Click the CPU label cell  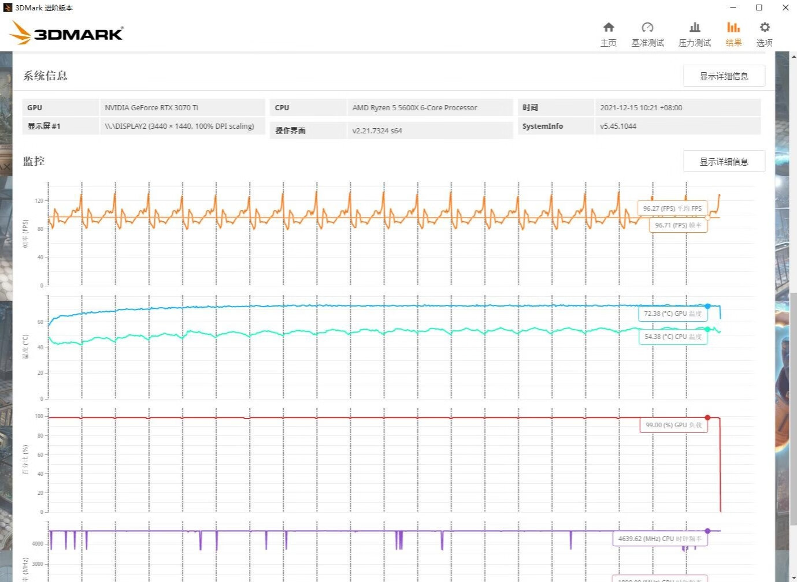tap(307, 107)
